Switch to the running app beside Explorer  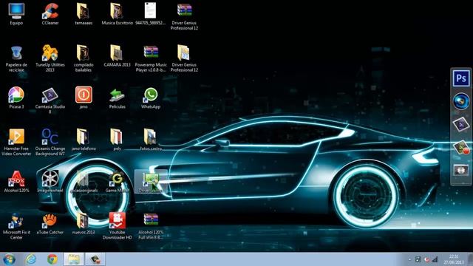point(95,259)
